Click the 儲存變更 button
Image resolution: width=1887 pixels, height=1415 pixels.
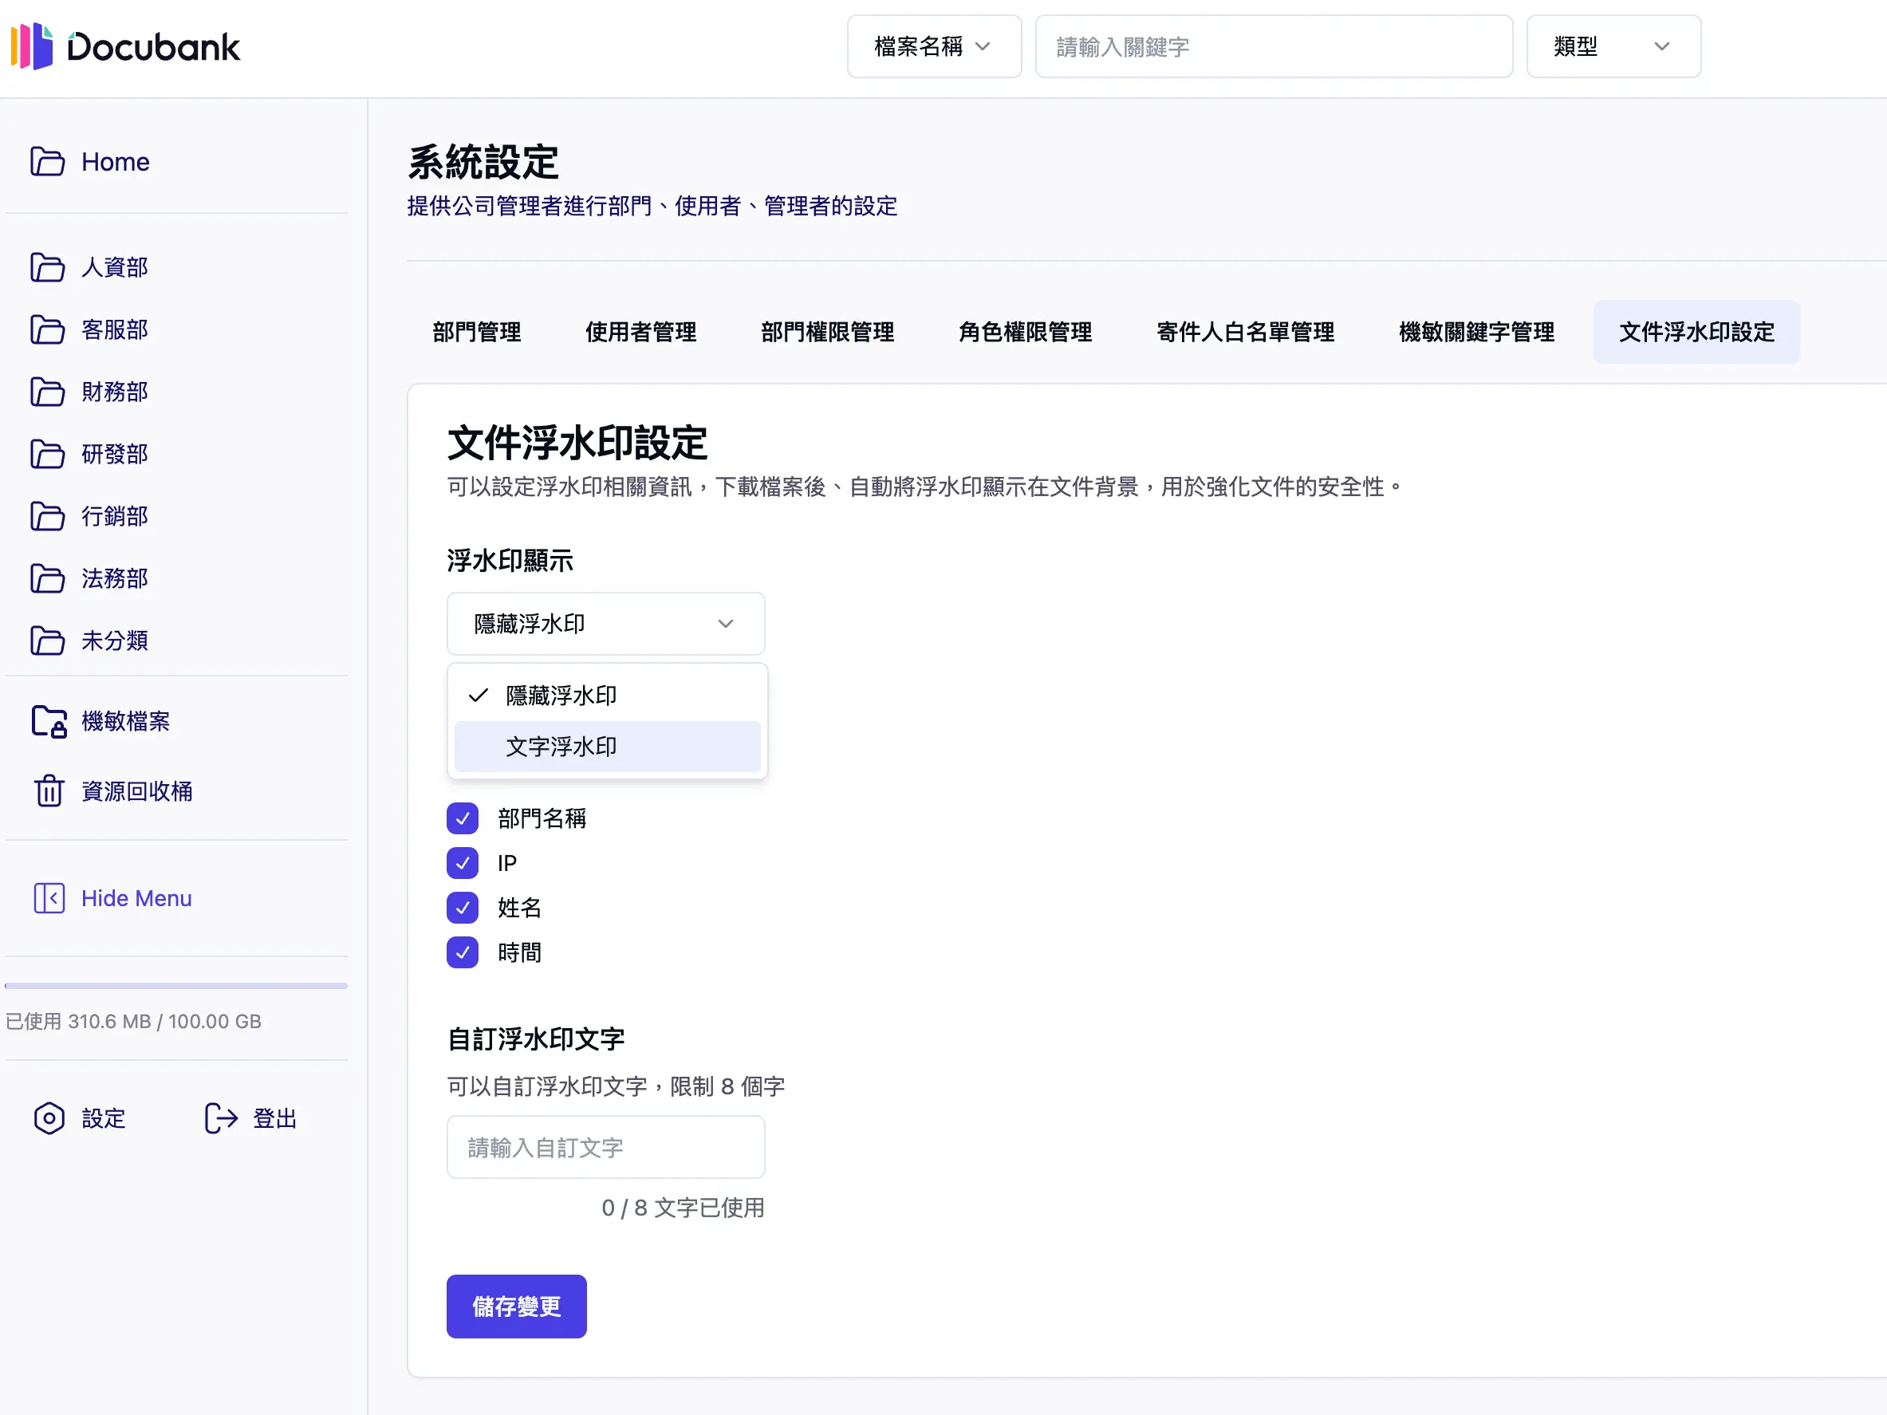[515, 1306]
